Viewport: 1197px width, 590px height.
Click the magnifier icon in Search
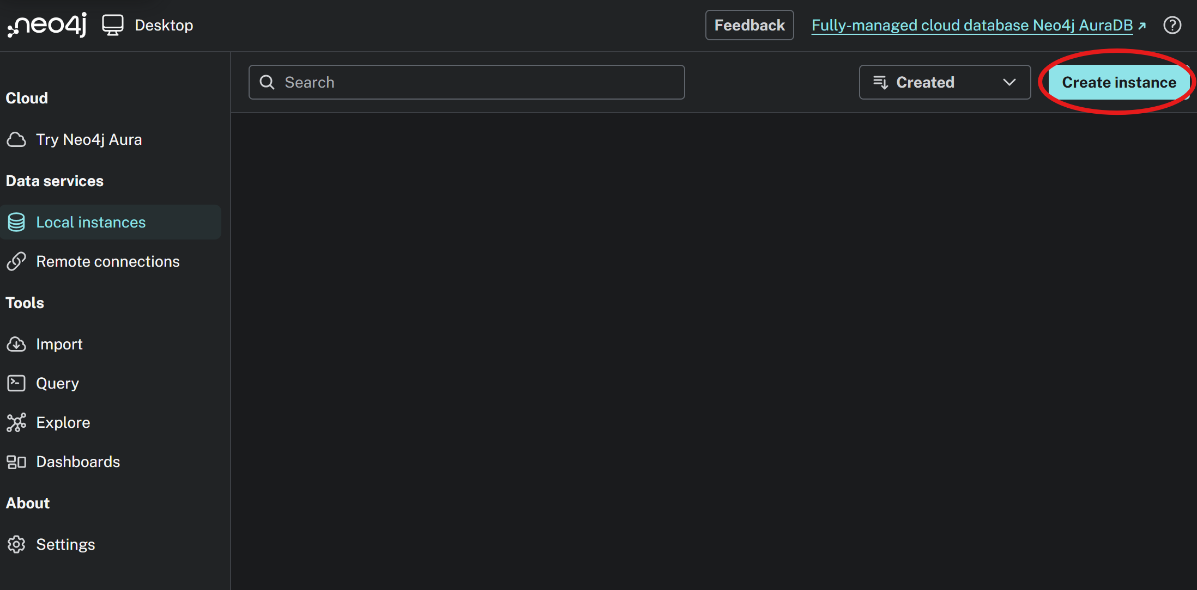pyautogui.click(x=267, y=82)
